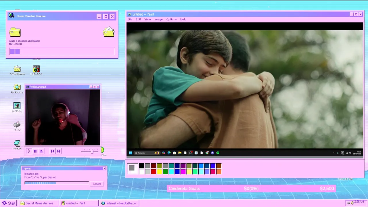The height and width of the screenshot is (207, 368).
Task: Click the volume slider in the Webcam.mp4 player
Action: pos(90,151)
